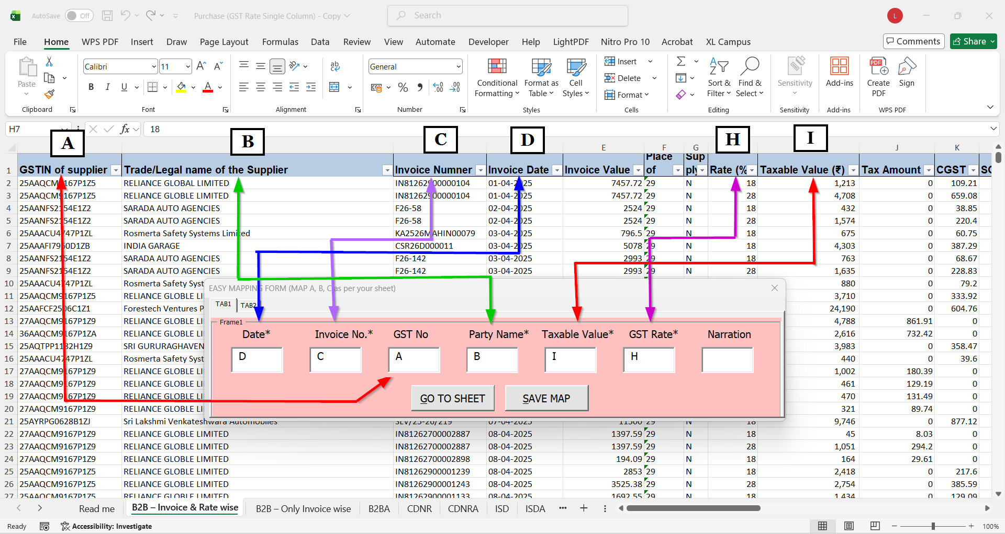Switch to Page Break Preview view
Image resolution: width=1005 pixels, height=534 pixels.
(875, 526)
